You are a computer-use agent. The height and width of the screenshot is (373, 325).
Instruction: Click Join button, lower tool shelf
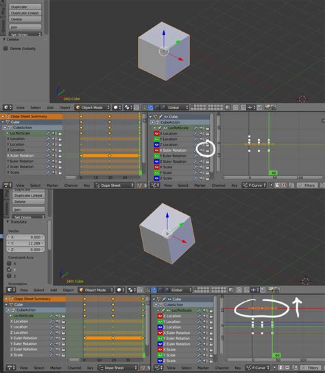pyautogui.click(x=28, y=210)
